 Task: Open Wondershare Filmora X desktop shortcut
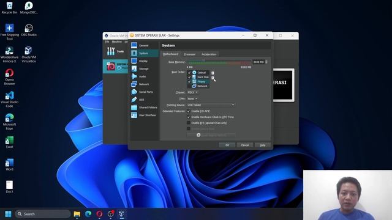[9, 54]
